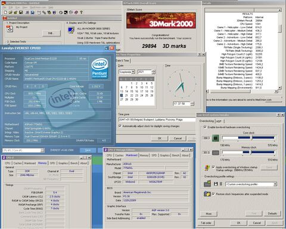
Task: Switch to the AGP tab in the tweaks dialog
Action: (x=219, y=121)
